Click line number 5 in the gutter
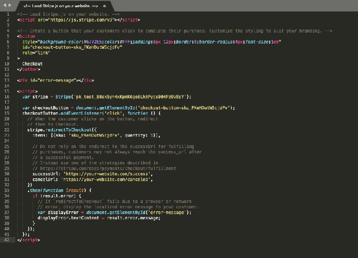This screenshot has height=258, width=358. (8, 36)
